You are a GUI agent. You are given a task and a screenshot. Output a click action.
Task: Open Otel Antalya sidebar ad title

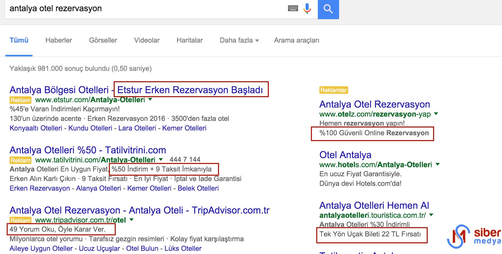pyautogui.click(x=345, y=155)
